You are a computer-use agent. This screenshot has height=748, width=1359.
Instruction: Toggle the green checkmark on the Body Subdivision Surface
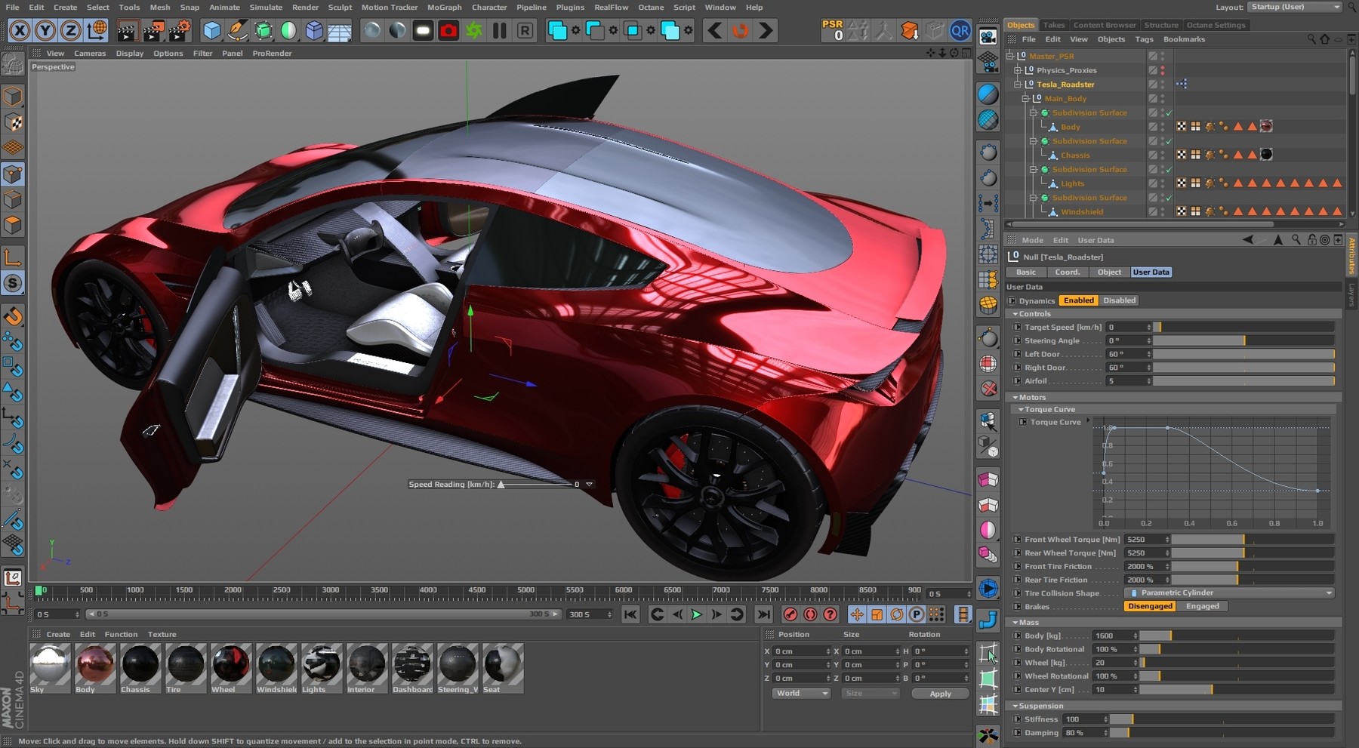point(1167,112)
